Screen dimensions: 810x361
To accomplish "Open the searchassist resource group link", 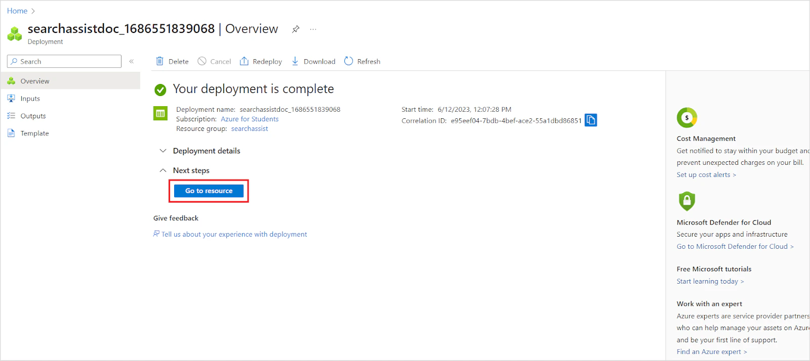I will tap(250, 129).
